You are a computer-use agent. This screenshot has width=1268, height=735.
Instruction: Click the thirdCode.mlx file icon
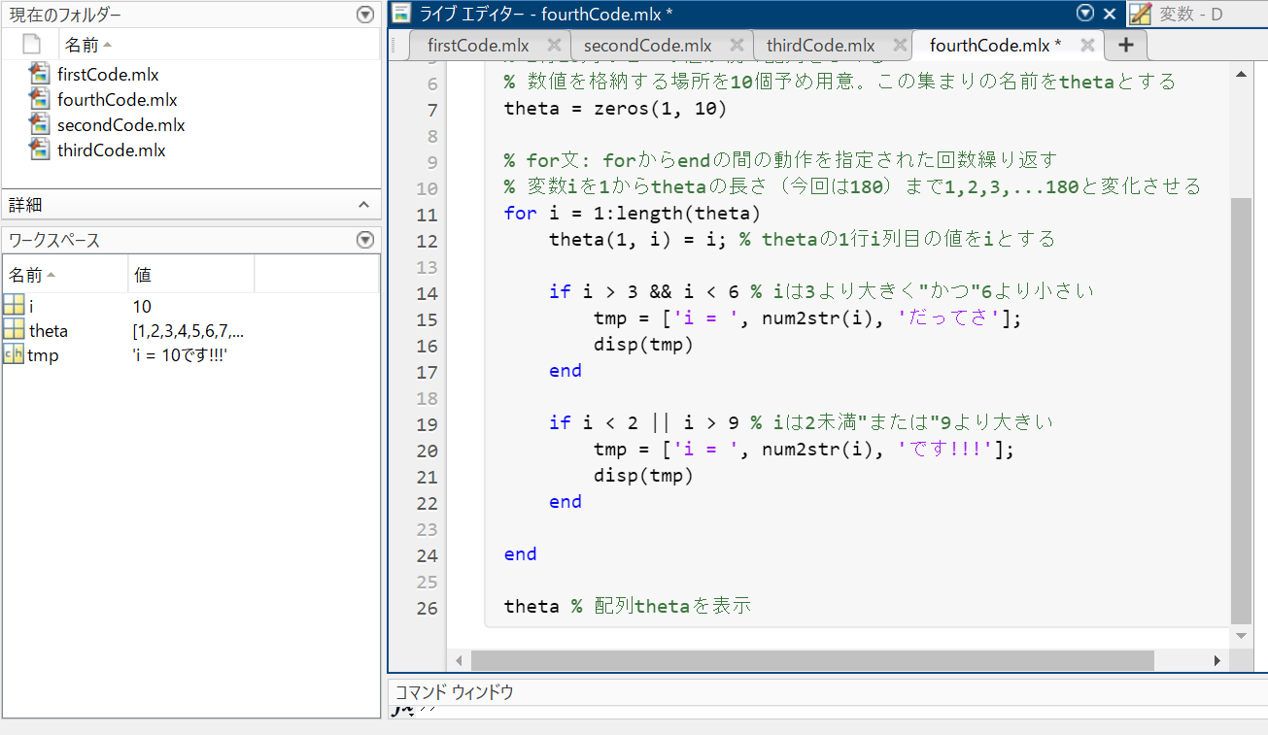pos(39,150)
